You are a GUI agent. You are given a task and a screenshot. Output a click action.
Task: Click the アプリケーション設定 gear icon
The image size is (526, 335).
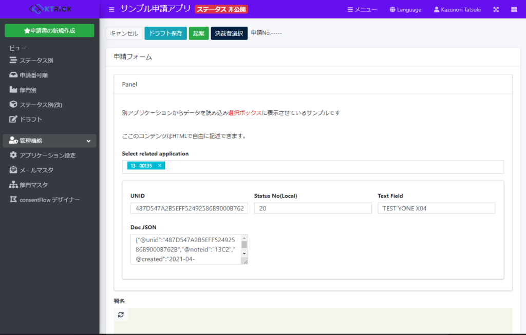point(13,155)
